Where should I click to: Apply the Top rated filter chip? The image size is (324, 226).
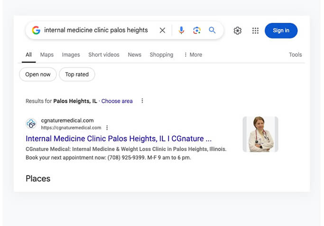pyautogui.click(x=77, y=74)
